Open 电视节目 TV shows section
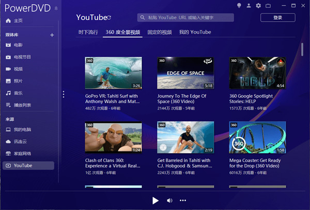The image size is (310, 210). (22, 57)
